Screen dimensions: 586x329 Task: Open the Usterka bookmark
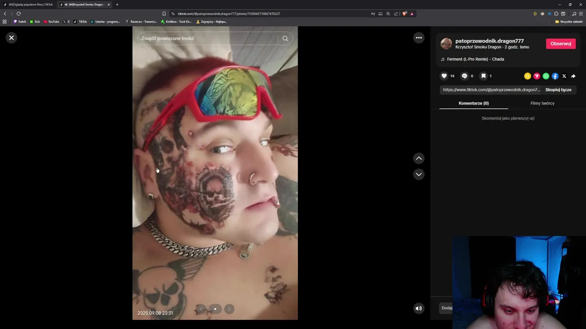[x=105, y=21]
